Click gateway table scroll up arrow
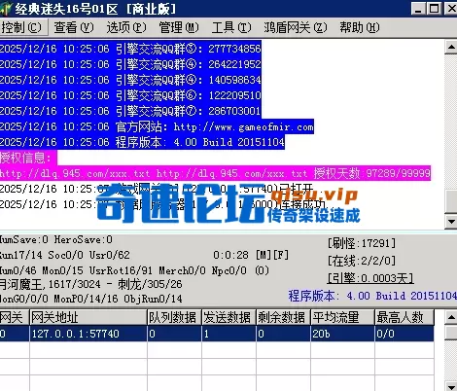The image size is (457, 391). [451, 317]
